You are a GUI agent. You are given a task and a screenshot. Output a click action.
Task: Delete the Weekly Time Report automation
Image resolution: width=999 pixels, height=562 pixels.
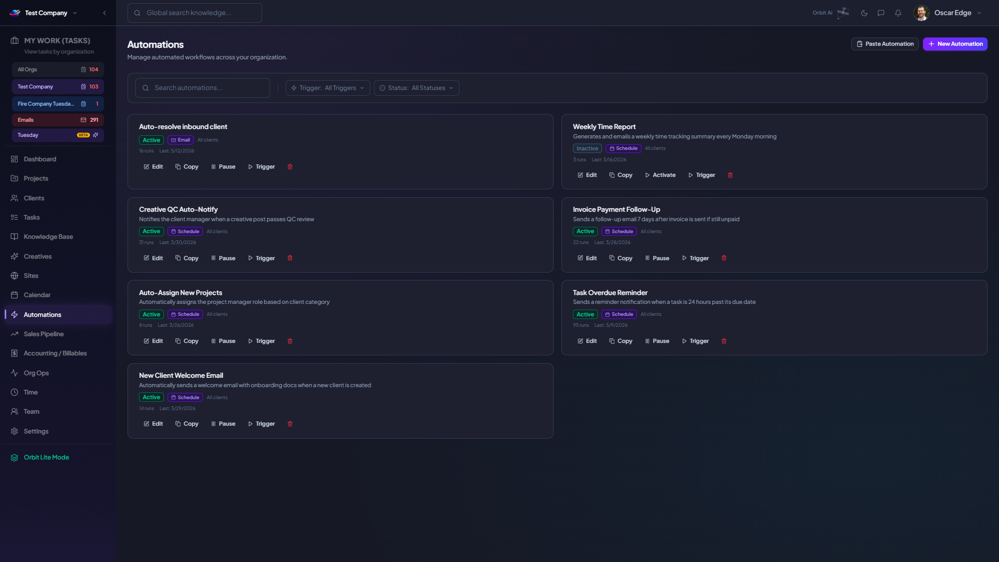730,175
